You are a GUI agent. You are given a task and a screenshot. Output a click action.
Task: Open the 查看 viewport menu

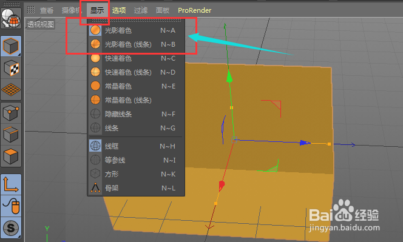47,10
